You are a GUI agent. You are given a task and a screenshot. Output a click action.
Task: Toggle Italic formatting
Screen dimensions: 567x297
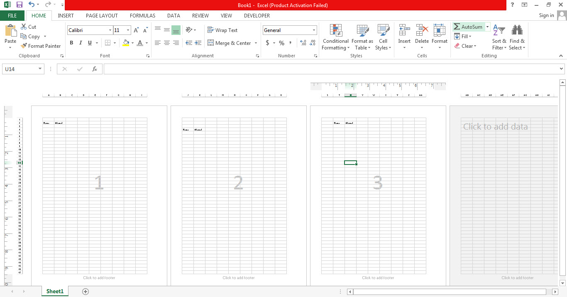[80, 43]
